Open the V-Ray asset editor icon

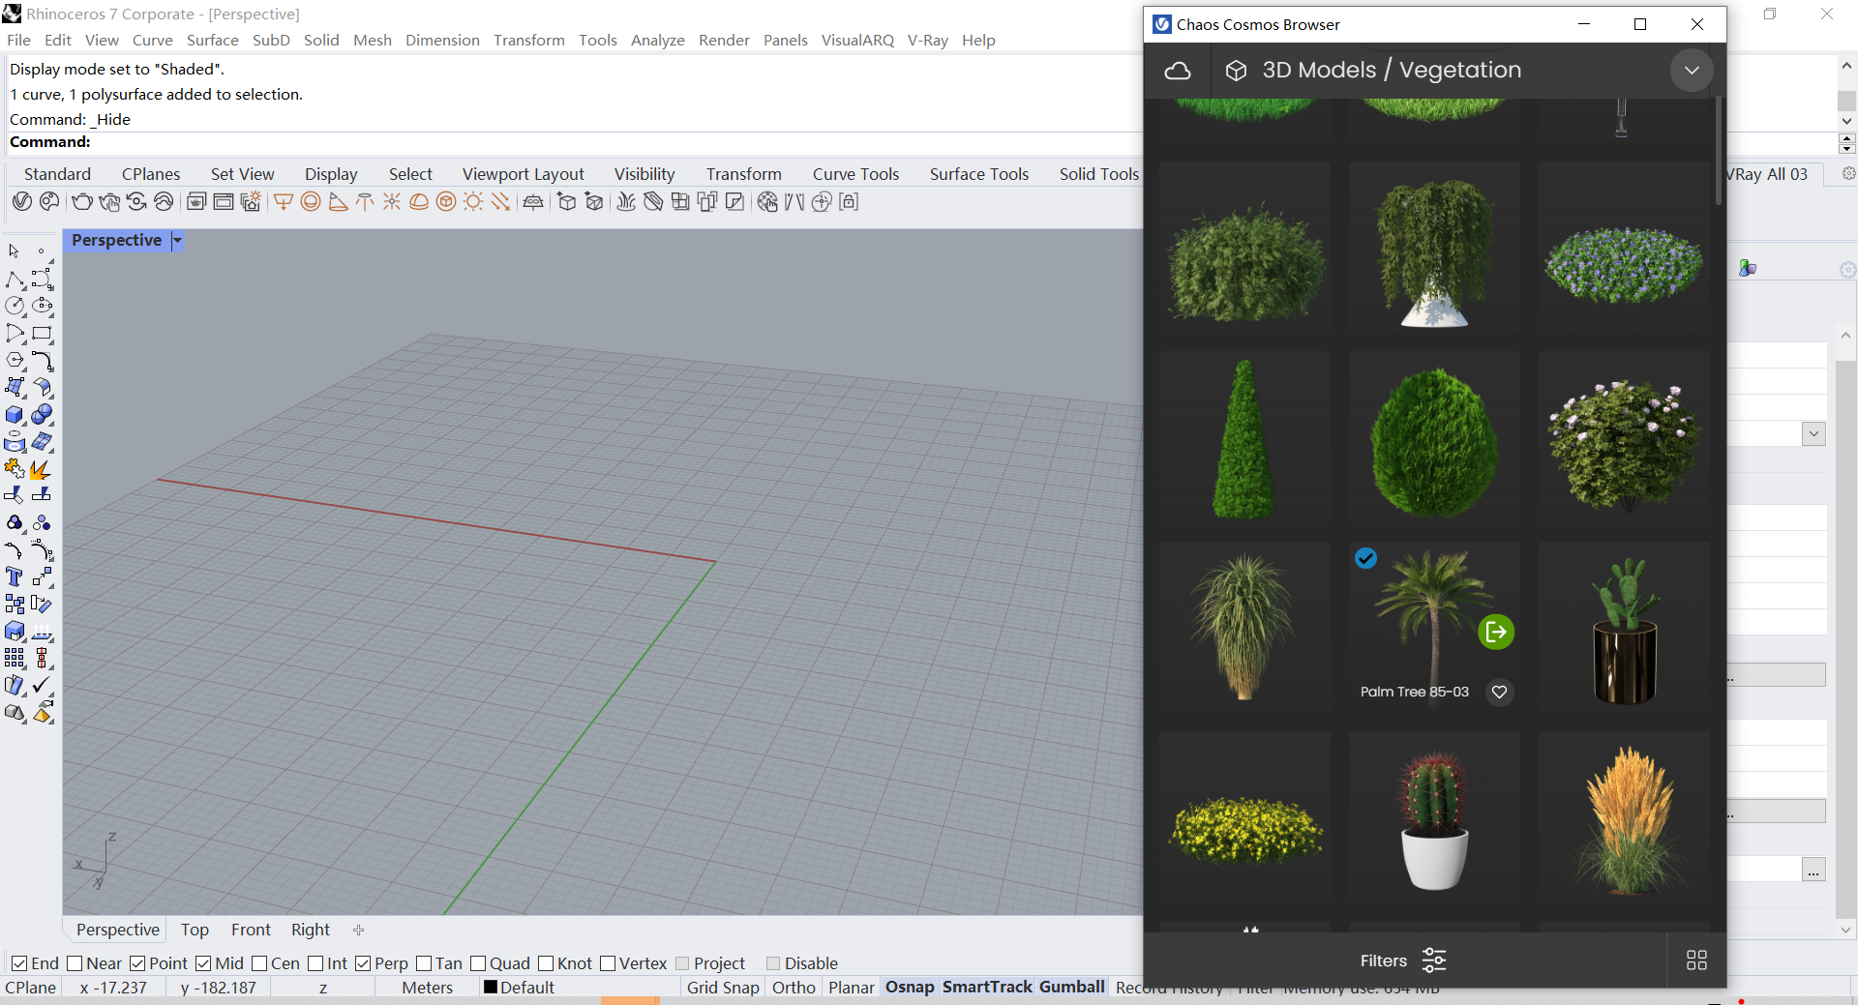(x=21, y=201)
